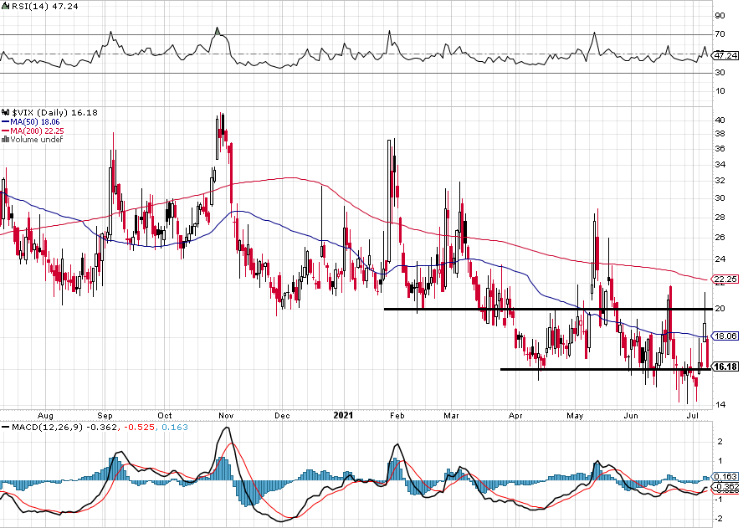Click the volume bars icon in legend

pyautogui.click(x=5, y=140)
